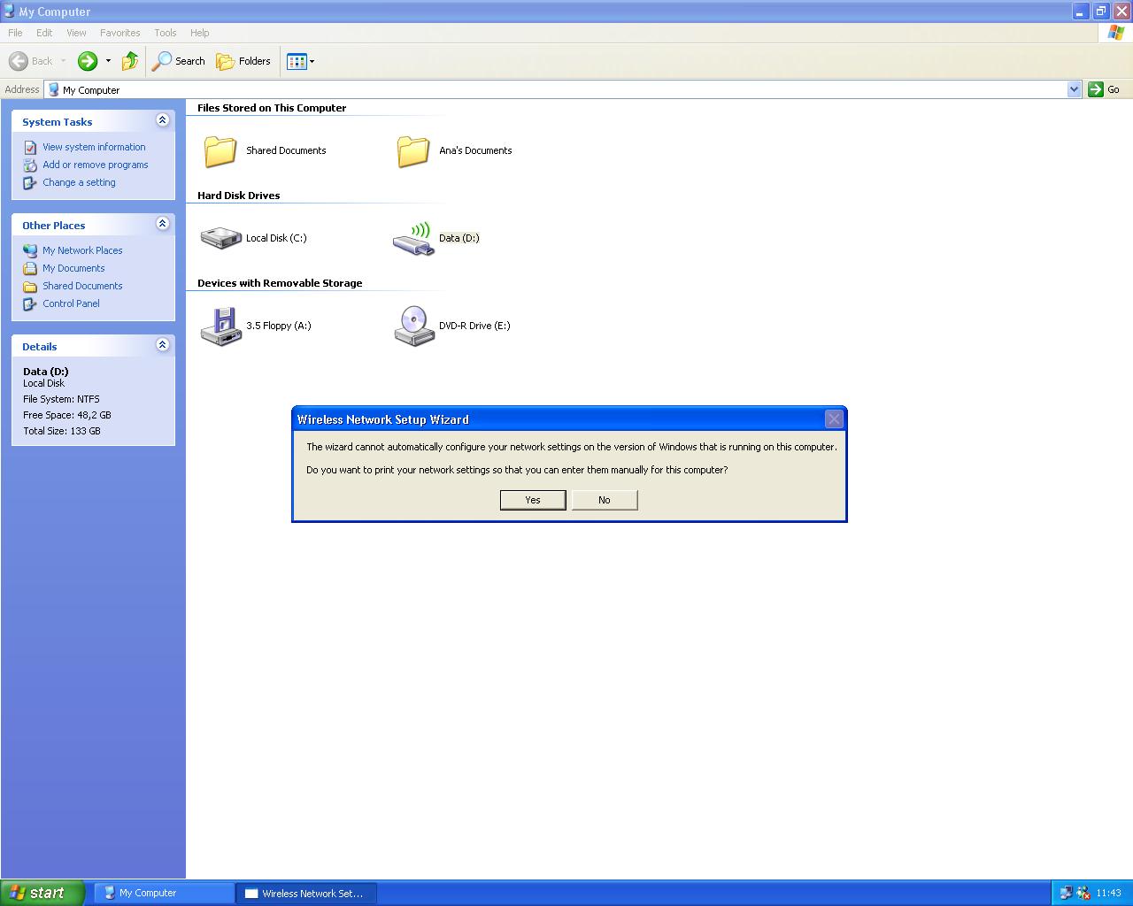Viewport: 1133px width, 906px height.
Task: Open the Tools menu
Action: pos(166,33)
